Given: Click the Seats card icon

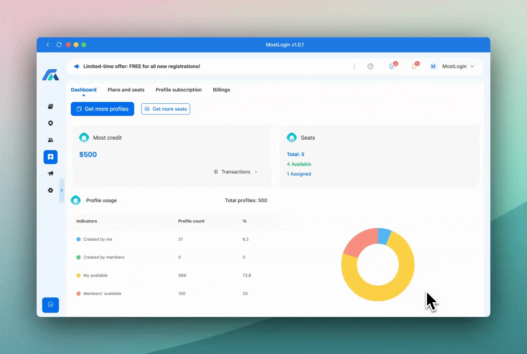Looking at the screenshot, I should [292, 137].
